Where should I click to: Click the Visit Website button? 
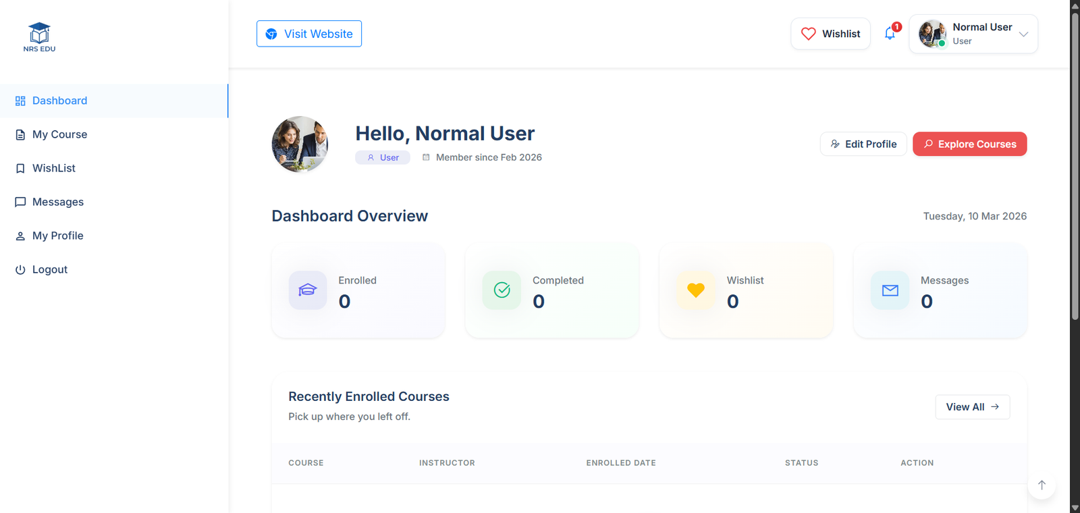[309, 34]
